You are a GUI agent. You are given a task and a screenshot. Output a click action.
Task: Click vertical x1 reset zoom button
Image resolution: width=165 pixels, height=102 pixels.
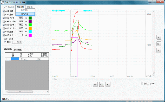(x=159, y=44)
